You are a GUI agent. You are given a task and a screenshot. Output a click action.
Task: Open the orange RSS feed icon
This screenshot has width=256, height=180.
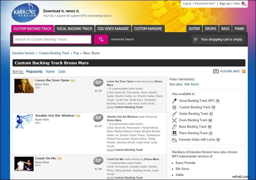tap(244, 71)
